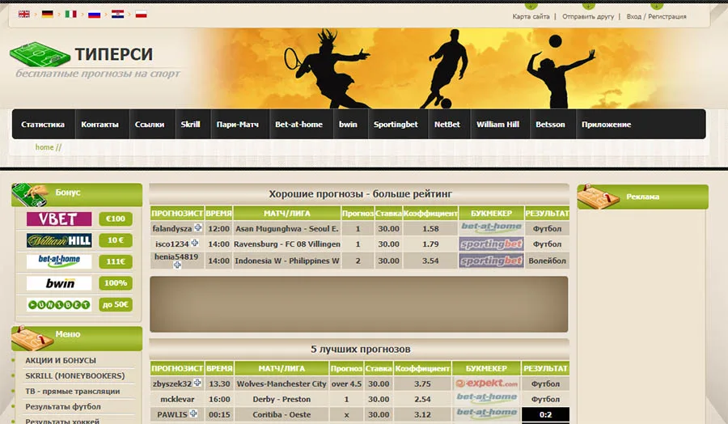Click the Wolves-Manchester City match
Image resolution: width=728 pixels, height=424 pixels.
tap(281, 384)
